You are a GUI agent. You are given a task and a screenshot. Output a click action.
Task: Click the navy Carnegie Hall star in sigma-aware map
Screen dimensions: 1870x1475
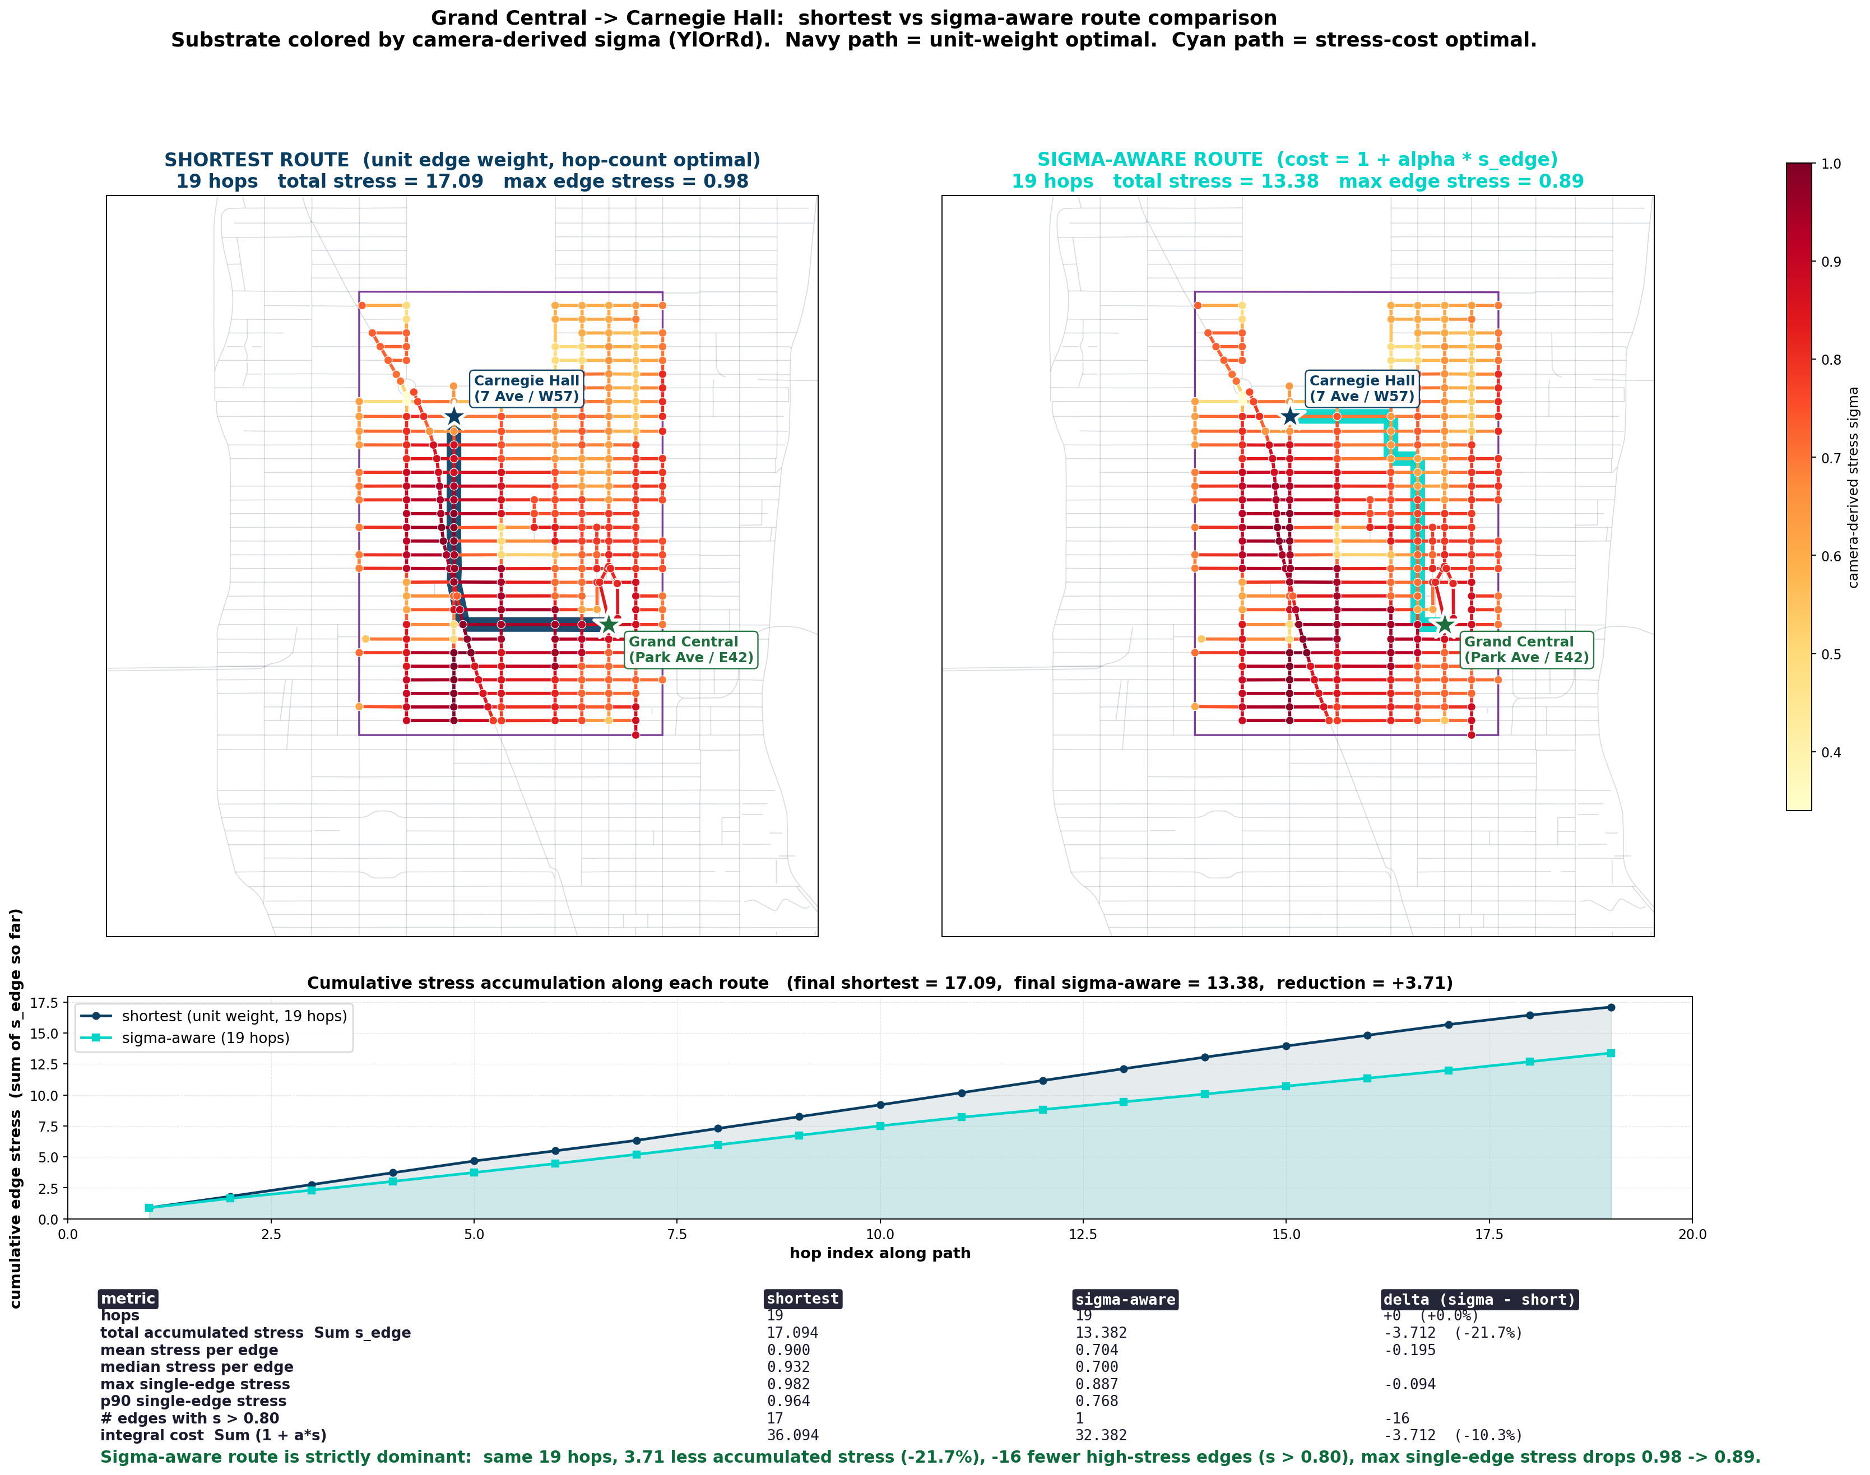click(x=1289, y=416)
